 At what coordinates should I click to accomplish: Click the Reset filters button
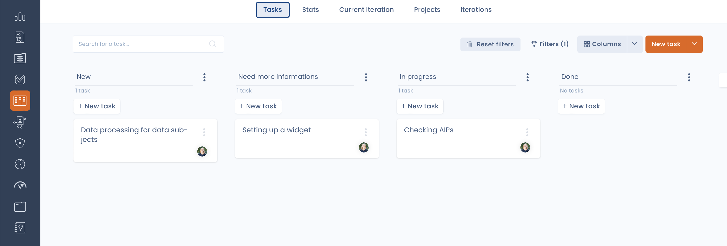tap(490, 44)
